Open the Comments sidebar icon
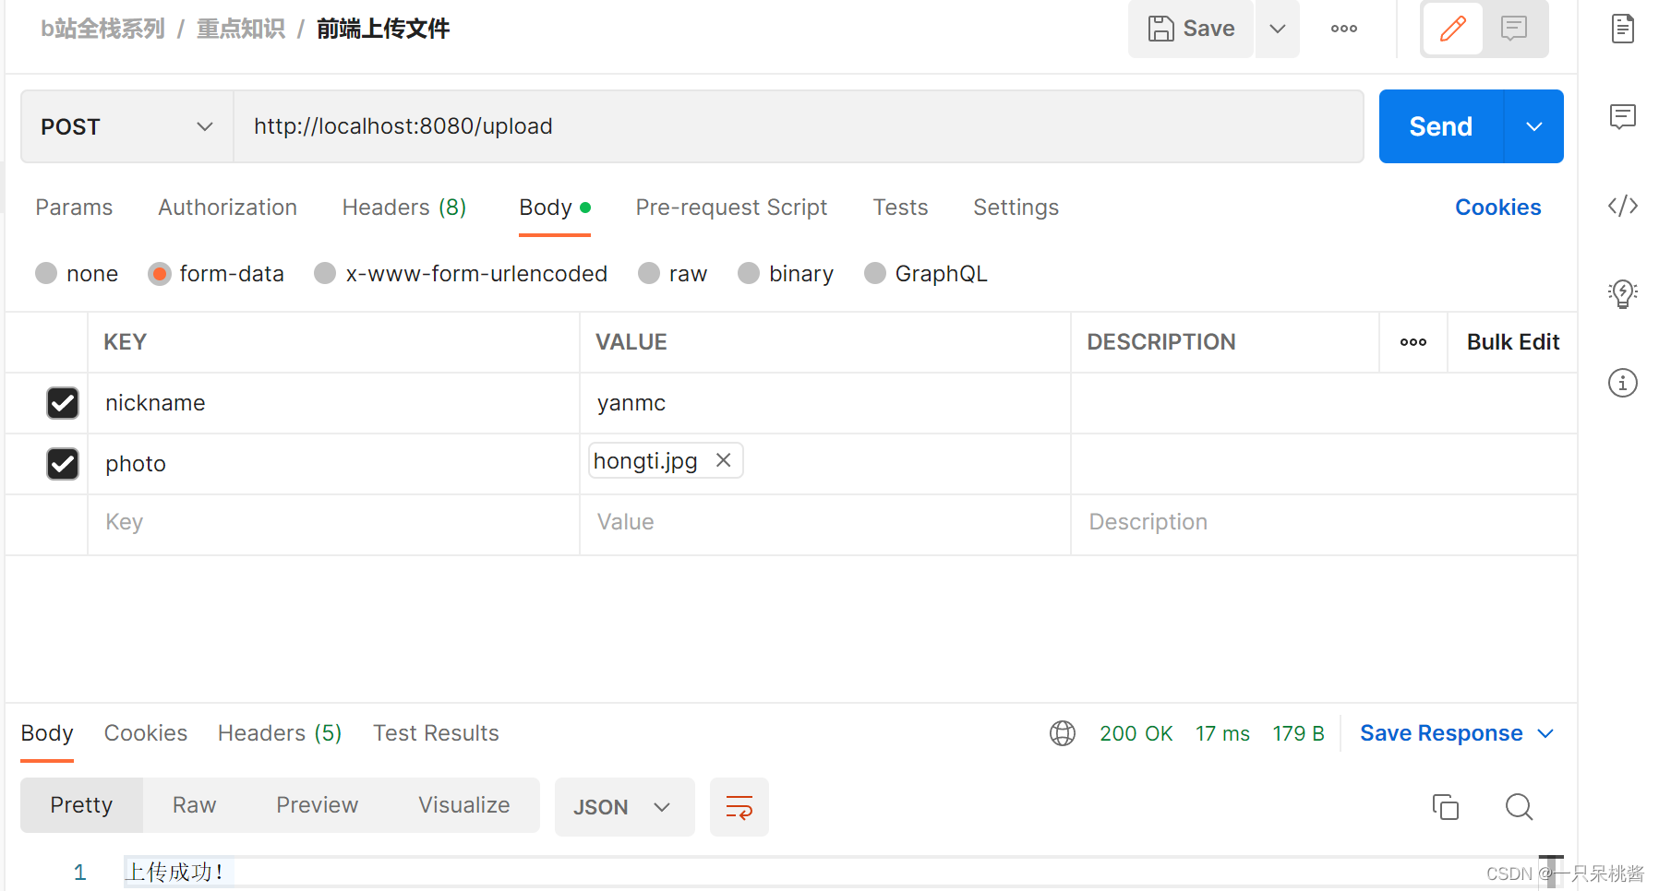Image resolution: width=1659 pixels, height=891 pixels. 1623,116
